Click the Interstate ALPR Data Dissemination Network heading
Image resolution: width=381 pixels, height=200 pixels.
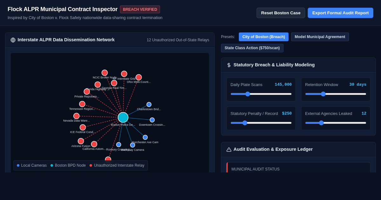[66, 40]
